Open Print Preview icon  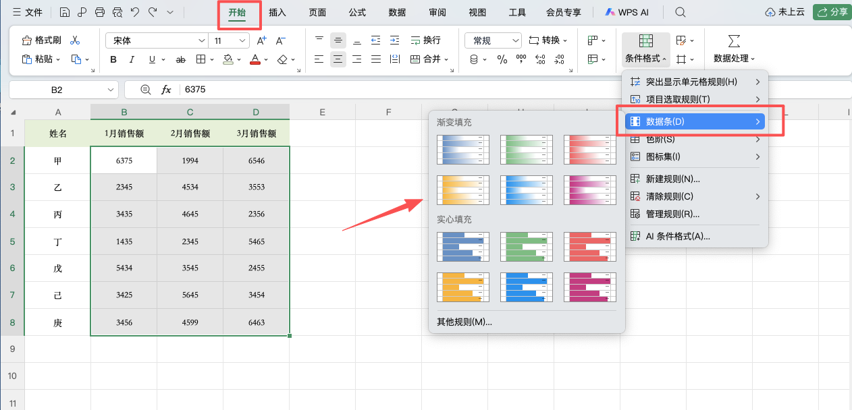(x=117, y=12)
